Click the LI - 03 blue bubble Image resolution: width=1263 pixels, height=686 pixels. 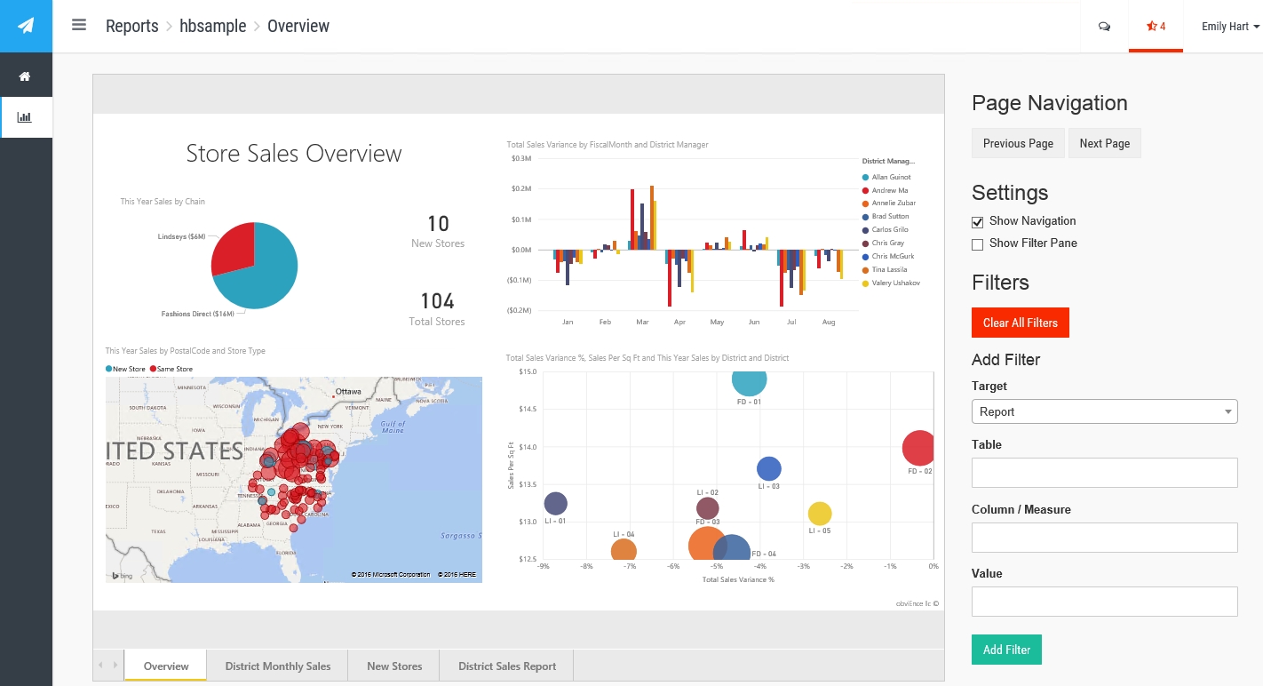click(x=768, y=468)
